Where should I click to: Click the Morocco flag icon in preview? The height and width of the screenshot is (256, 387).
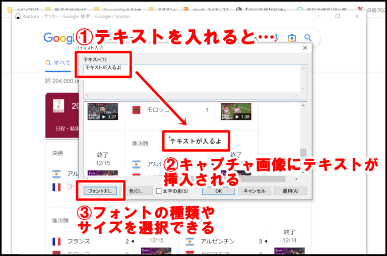click(x=136, y=110)
